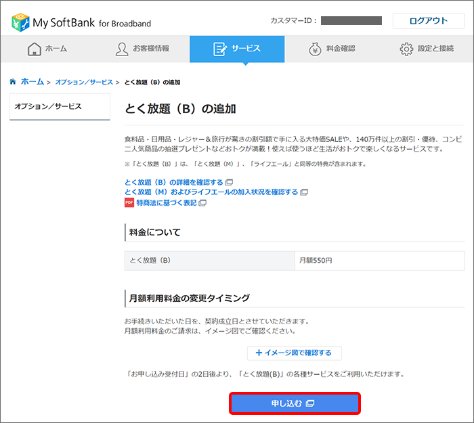Click the new-window icon after とく放題（M）およびライフエール
The image size is (474, 423).
click(304, 192)
